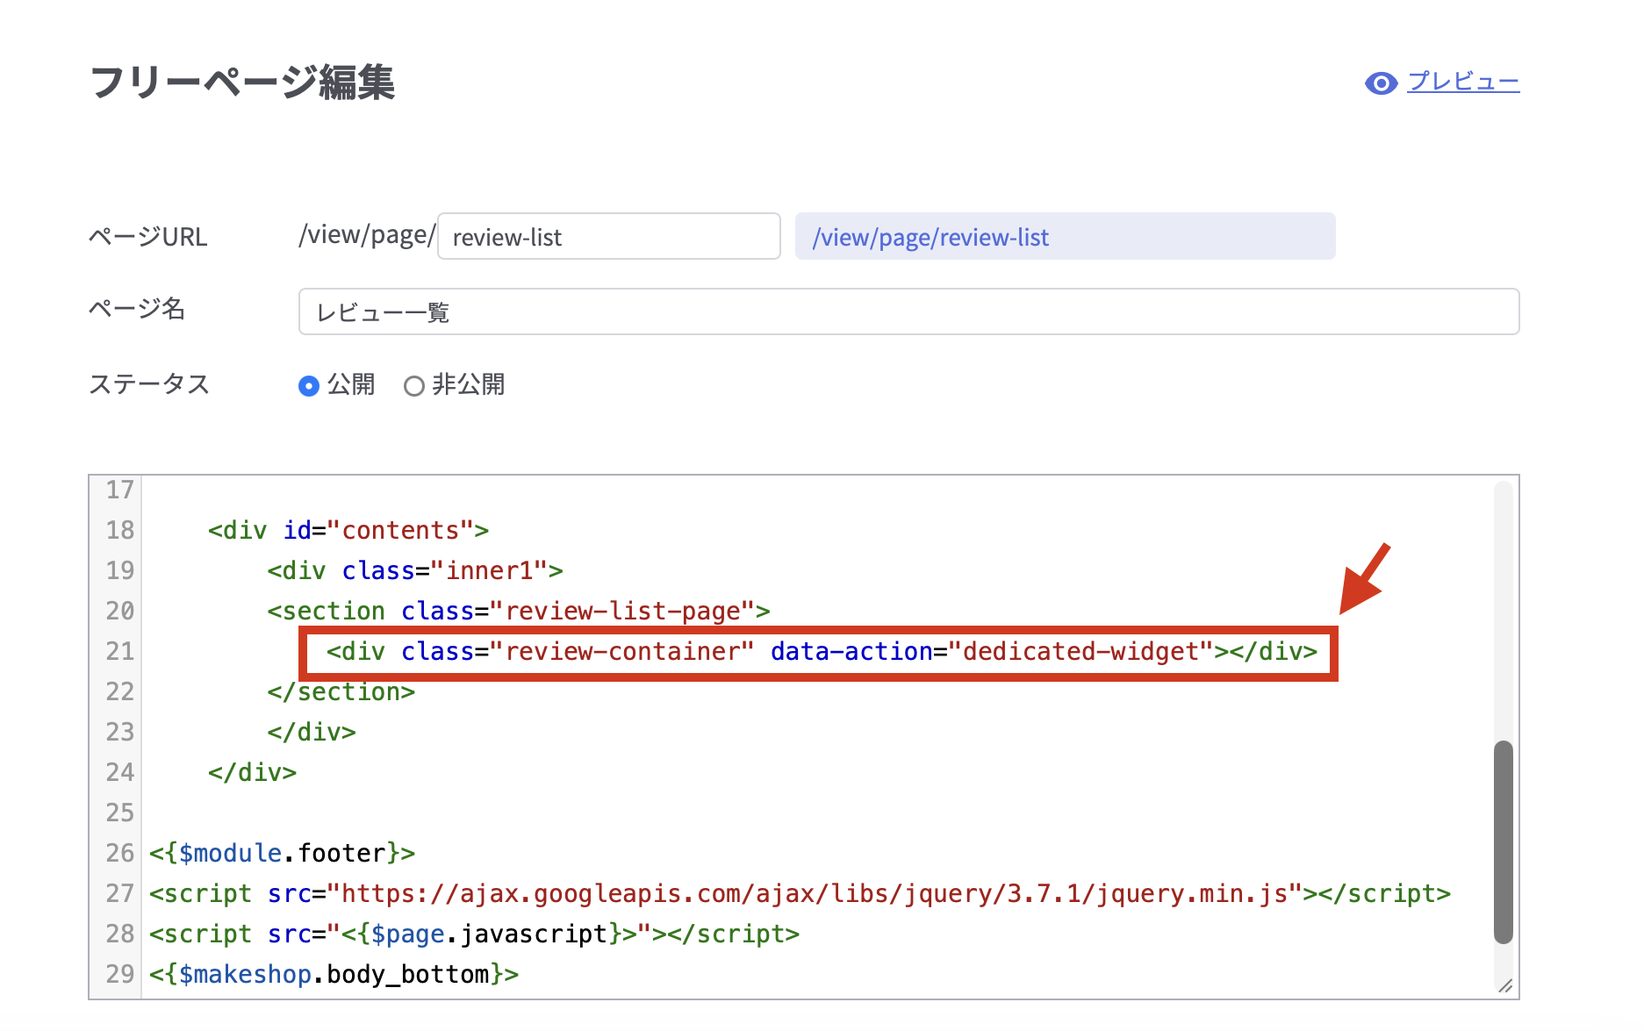Image resolution: width=1644 pixels, height=1031 pixels.
Task: Click the red arrow annotation icon
Action: tap(1364, 579)
